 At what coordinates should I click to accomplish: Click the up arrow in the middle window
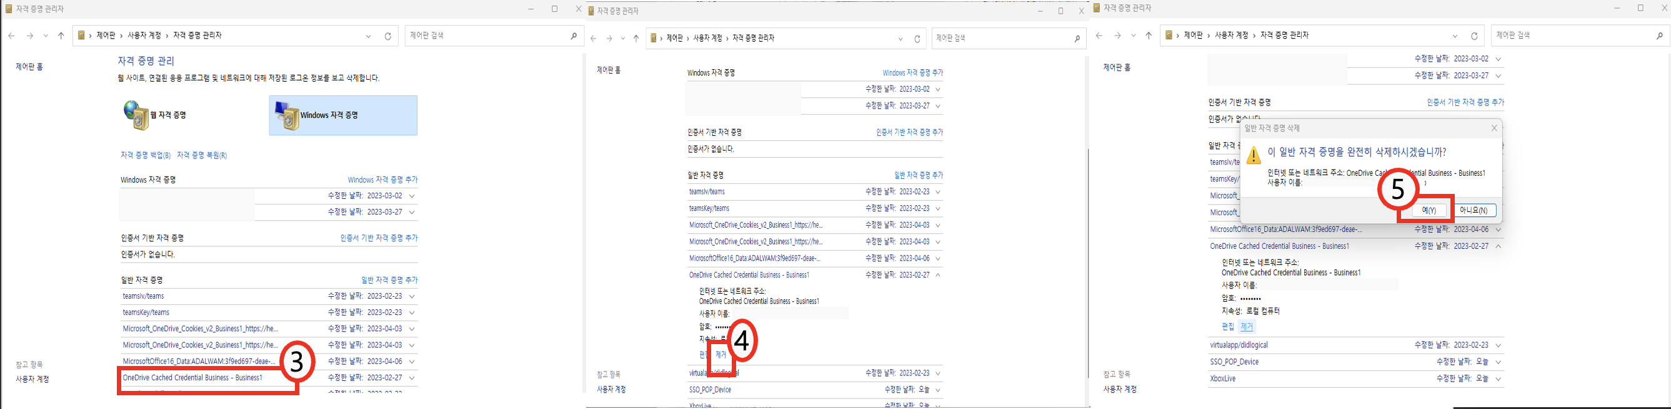pos(636,39)
